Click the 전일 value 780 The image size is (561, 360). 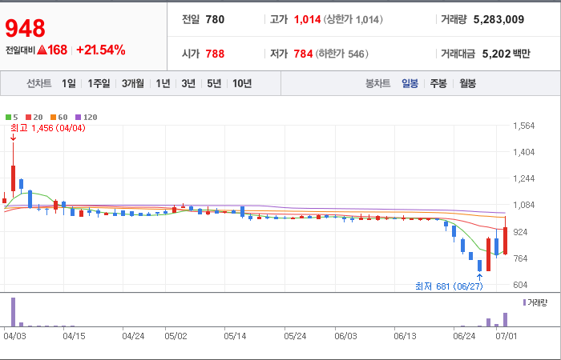click(215, 19)
